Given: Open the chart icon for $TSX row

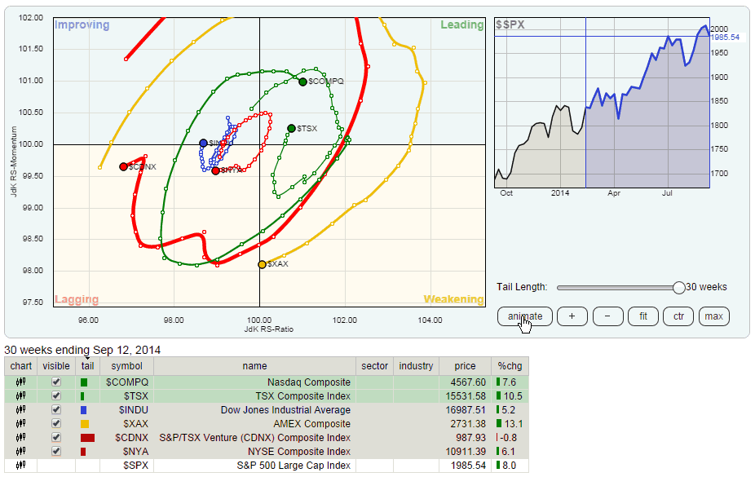Looking at the screenshot, I should coord(20,396).
